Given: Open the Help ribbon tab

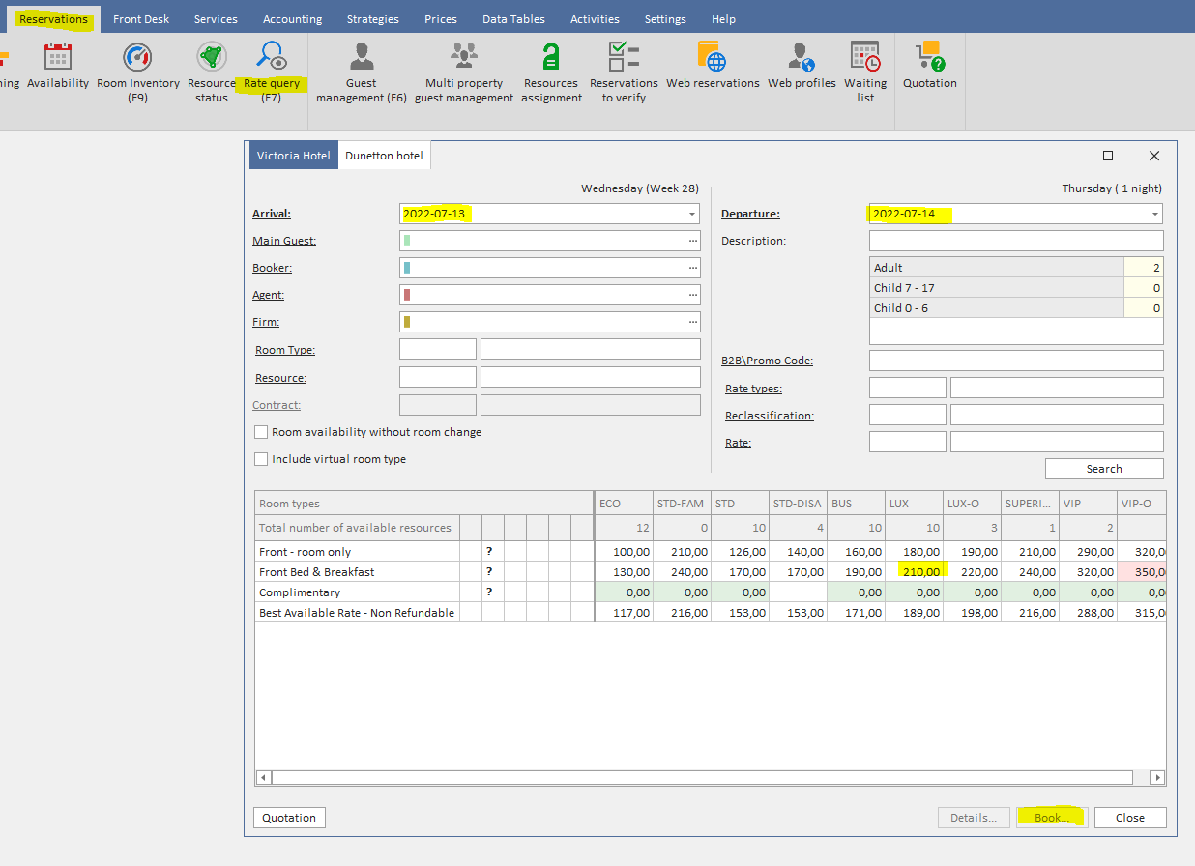Looking at the screenshot, I should tap(723, 19).
